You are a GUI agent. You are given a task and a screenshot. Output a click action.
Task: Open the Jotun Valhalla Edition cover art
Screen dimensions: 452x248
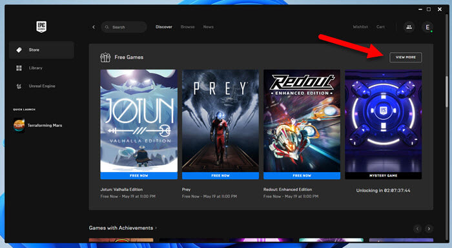(139, 121)
